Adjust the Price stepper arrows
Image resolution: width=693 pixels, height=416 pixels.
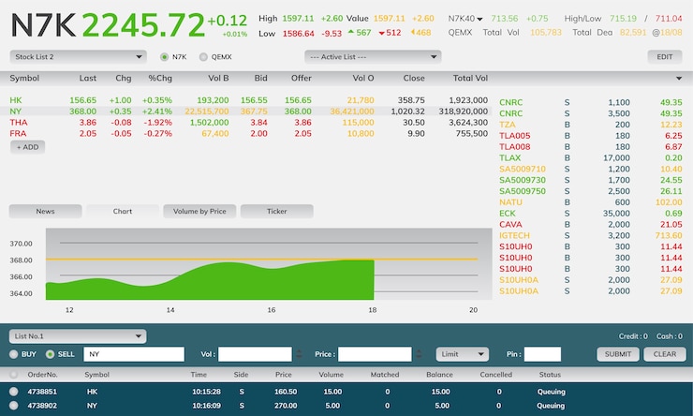[x=419, y=354]
